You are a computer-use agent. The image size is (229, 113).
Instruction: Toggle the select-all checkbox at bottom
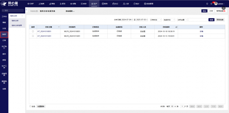(30, 106)
